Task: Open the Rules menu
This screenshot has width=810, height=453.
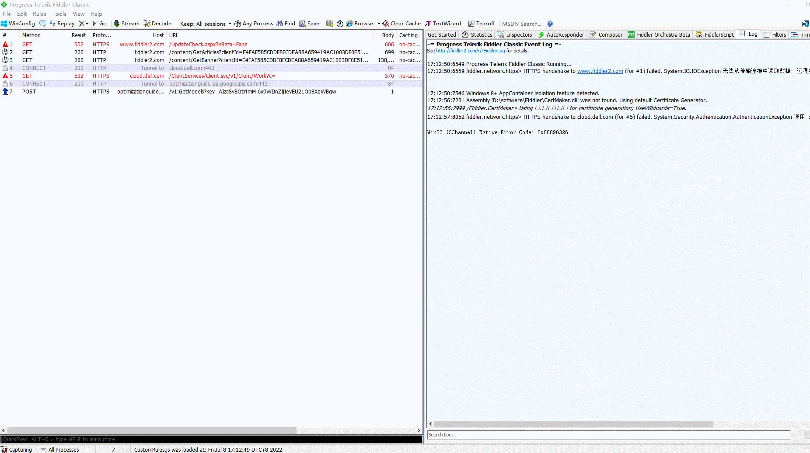Action: coord(39,14)
